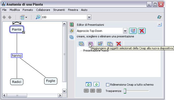Open the views toolbar icon next to navigation arrows
Image resolution: width=174 pixels, height=100 pixels.
[x=22, y=17]
